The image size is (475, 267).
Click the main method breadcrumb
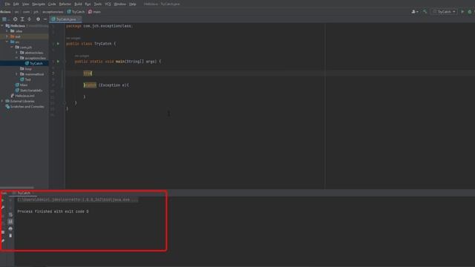pos(94,12)
